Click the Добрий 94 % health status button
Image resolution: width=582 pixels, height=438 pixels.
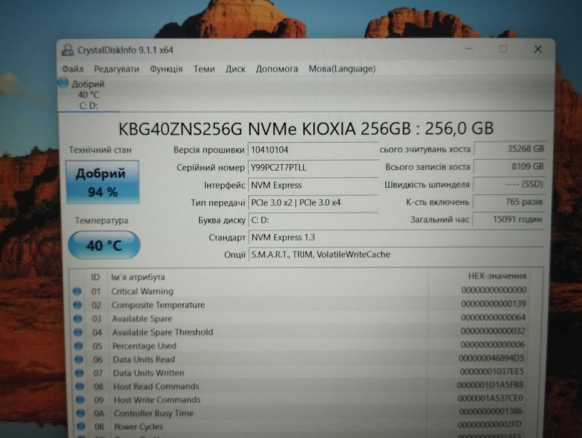coord(103,182)
